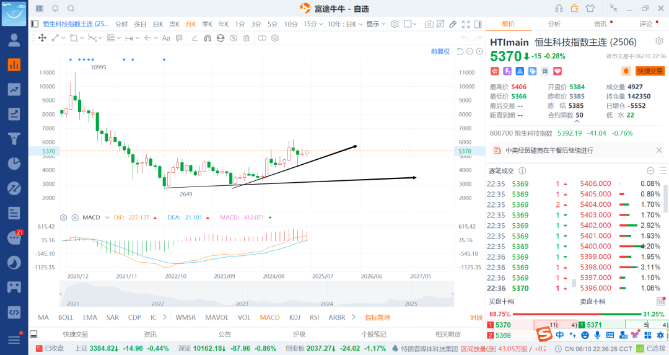The image size is (669, 355).
Task: Click the notification bell in title bar
Action: (55, 9)
